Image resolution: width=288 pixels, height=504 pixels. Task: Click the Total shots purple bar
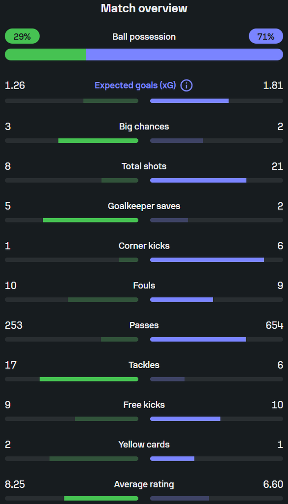click(198, 180)
